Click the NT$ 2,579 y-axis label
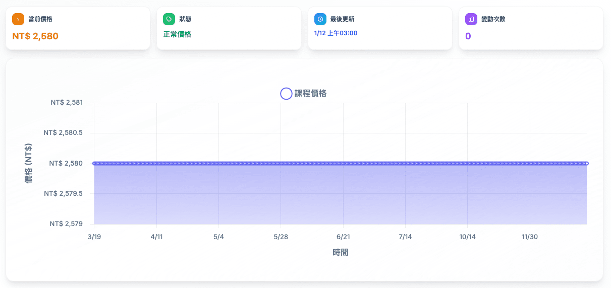The width and height of the screenshot is (611, 288). pos(66,224)
